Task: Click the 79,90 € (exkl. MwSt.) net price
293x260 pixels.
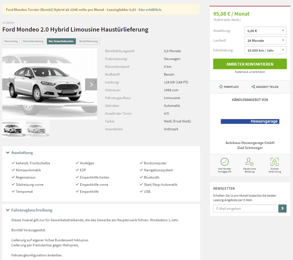Action: pyautogui.click(x=227, y=20)
